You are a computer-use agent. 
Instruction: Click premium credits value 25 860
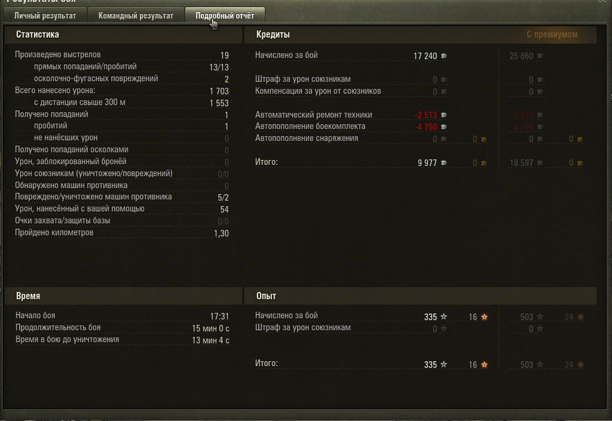pyautogui.click(x=521, y=56)
